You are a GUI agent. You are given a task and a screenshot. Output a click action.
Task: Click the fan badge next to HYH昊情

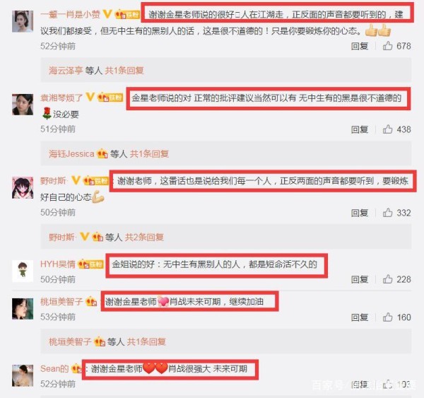(90, 264)
